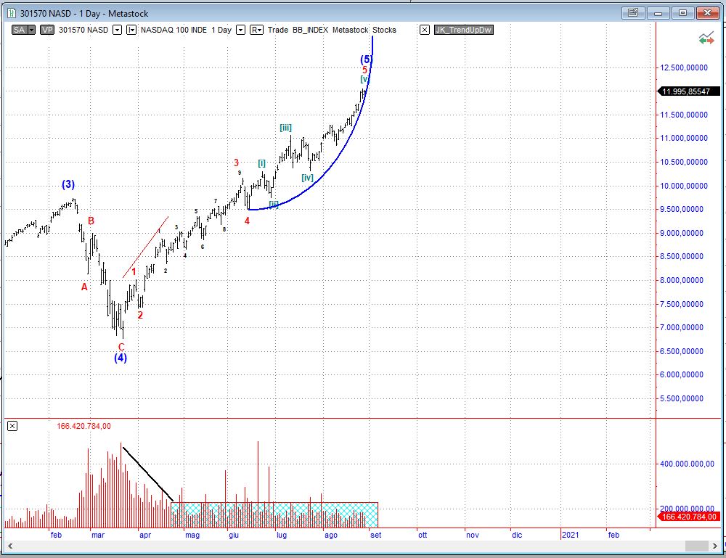Open the 1 Day periodicity dropdown

coord(240,30)
